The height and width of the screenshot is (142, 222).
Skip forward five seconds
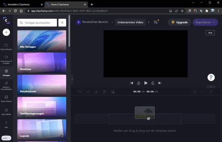(x=153, y=83)
